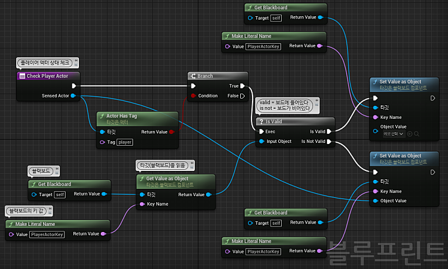This screenshot has height=269, width=448.
Task: Click the False exec pin on Branch
Action: tap(242, 96)
